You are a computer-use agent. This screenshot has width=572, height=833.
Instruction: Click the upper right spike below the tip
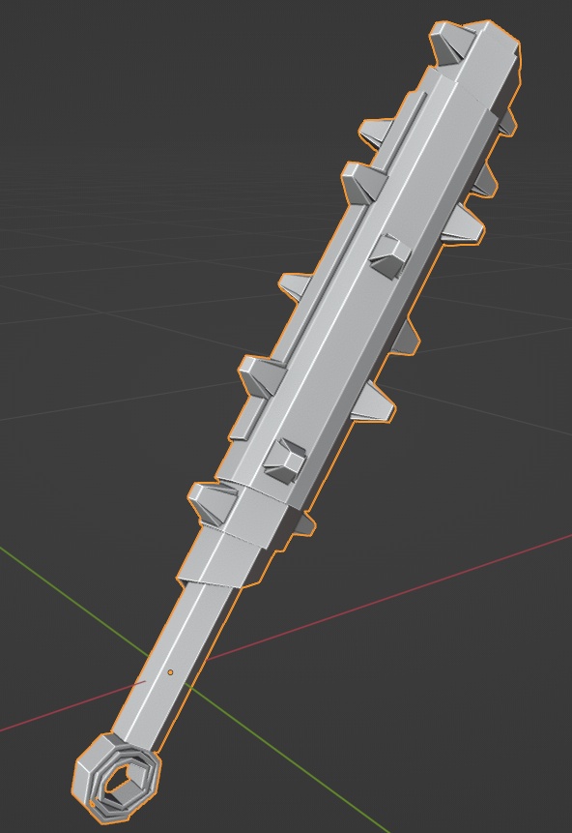(x=507, y=122)
